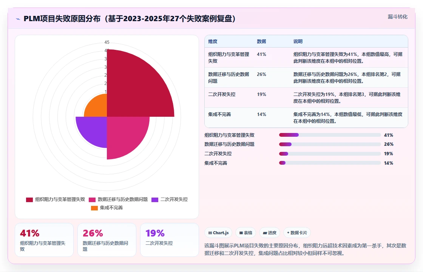
Task: Toggle legend swatch for 数据迁移与历史数据问题
Action: click(x=92, y=200)
